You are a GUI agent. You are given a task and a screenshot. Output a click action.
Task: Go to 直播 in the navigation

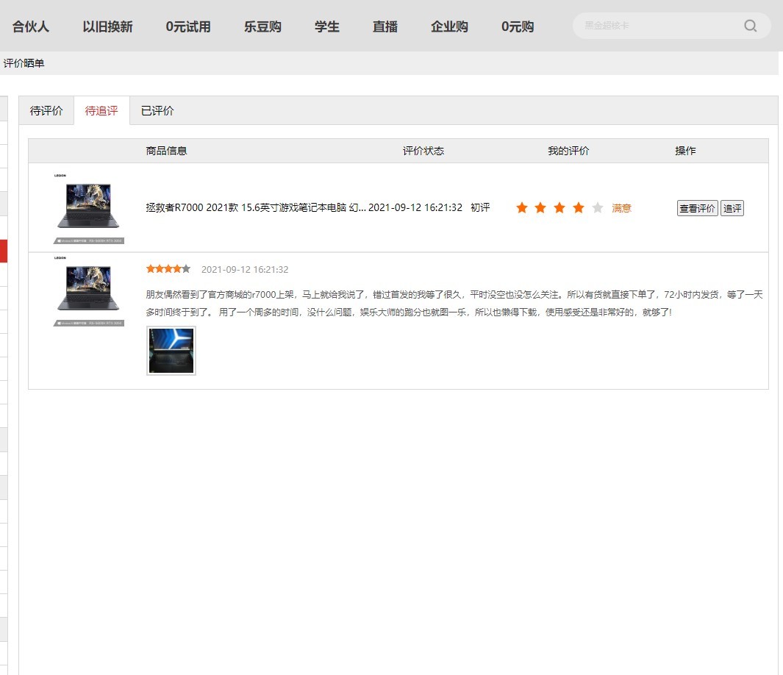click(x=385, y=26)
